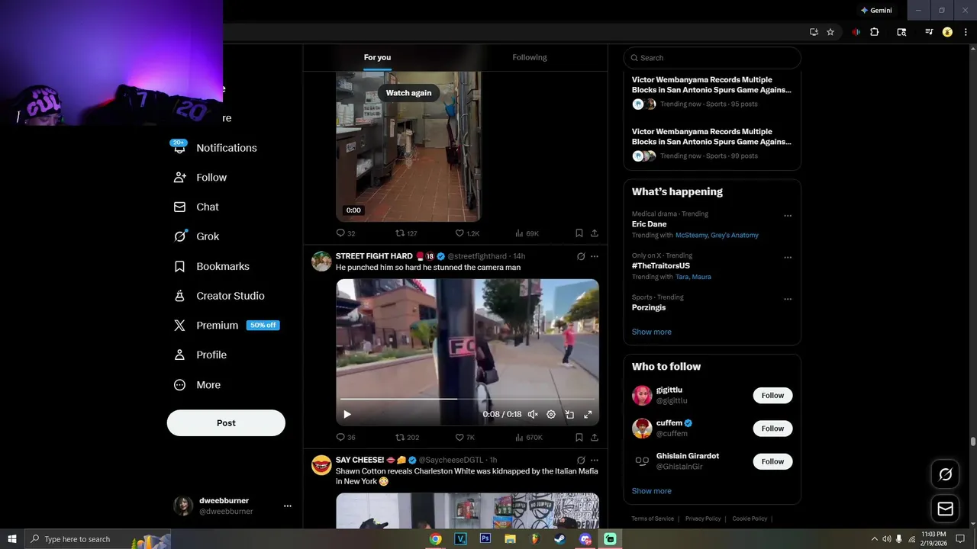Screen dimensions: 977x549
Task: Reply to the post with 32 comments
Action: 340,233
